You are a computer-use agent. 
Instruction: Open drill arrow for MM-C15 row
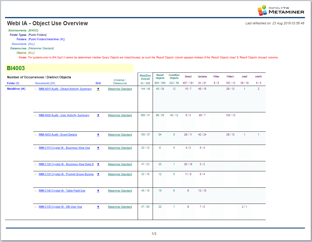98,207
